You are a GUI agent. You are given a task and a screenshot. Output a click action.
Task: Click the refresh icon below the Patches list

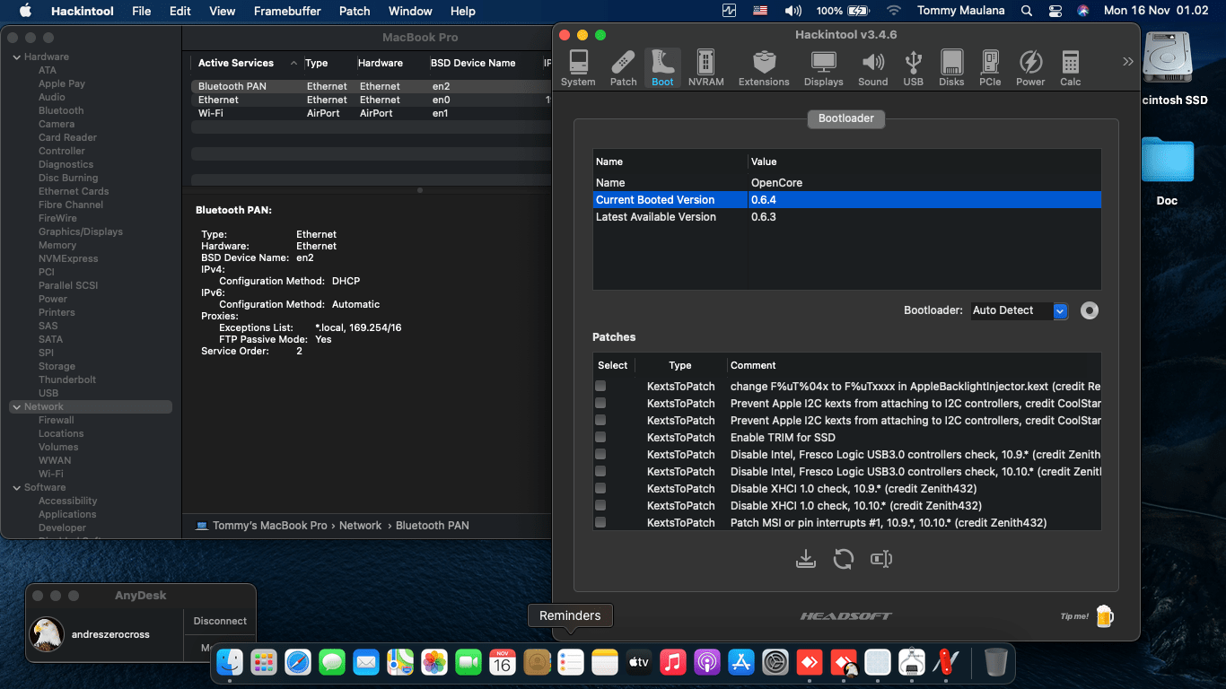click(843, 559)
